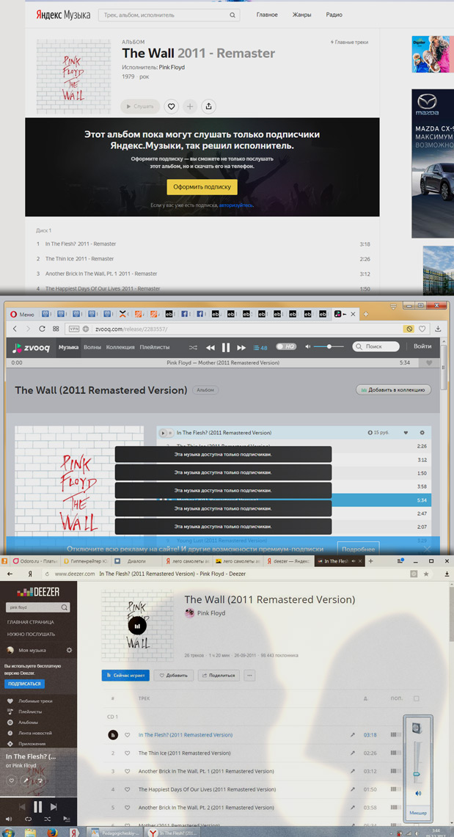Click Главные треки link

(x=349, y=42)
